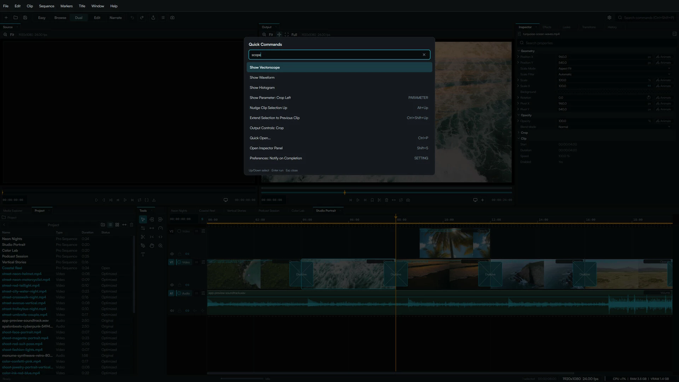
Task: Click the Quick Commands search input
Action: [x=335, y=55]
